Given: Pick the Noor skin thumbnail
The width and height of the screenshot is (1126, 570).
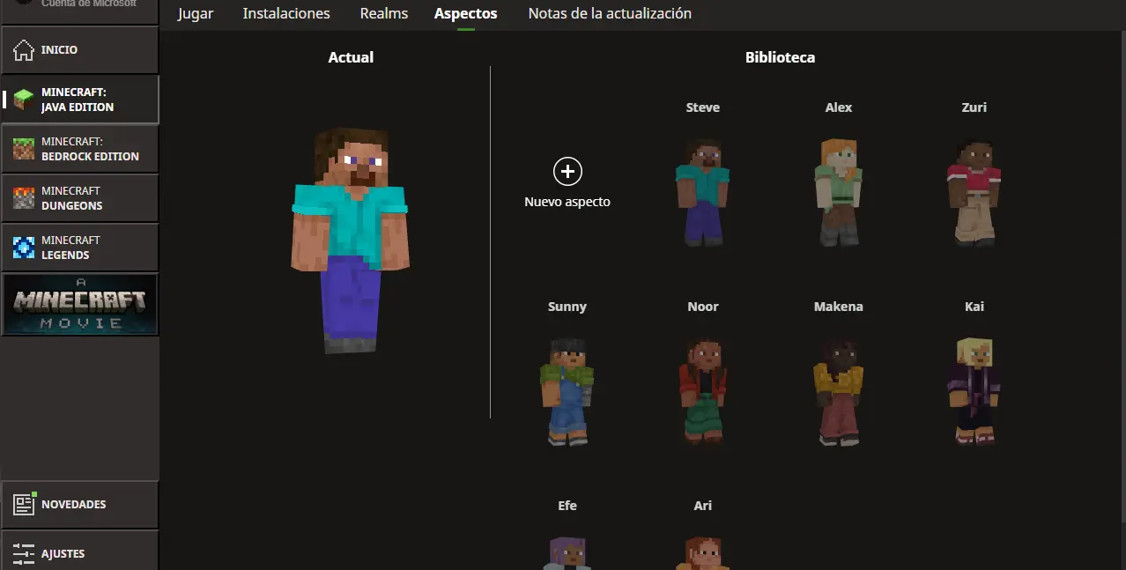Looking at the screenshot, I should [703, 390].
